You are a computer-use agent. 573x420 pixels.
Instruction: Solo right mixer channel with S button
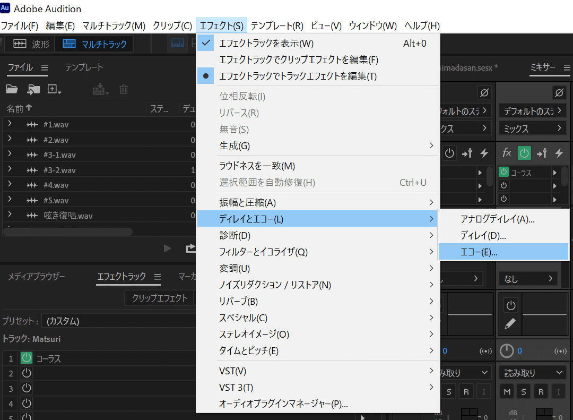click(x=524, y=392)
